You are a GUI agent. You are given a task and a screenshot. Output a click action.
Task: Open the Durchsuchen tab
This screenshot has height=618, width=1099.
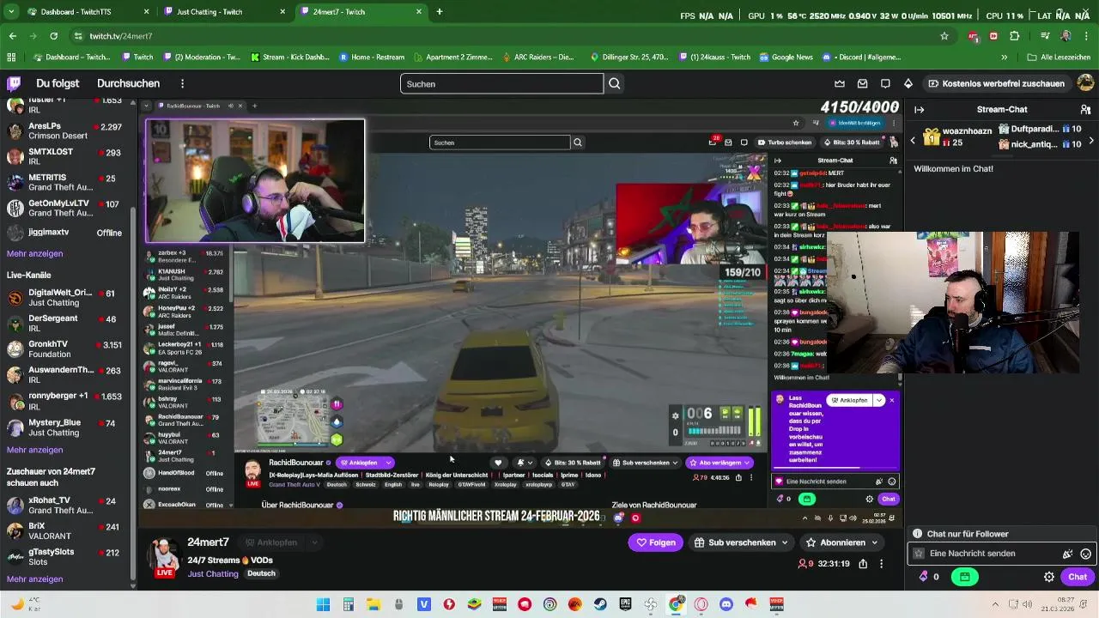pos(128,83)
